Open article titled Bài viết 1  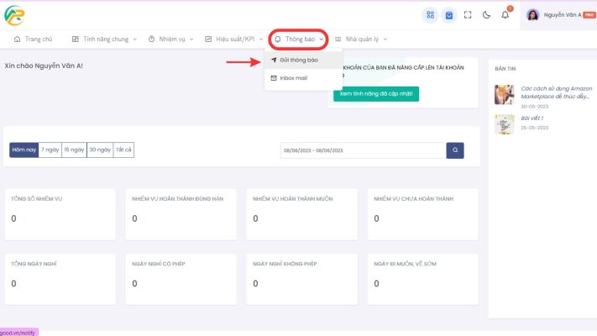[x=532, y=118]
